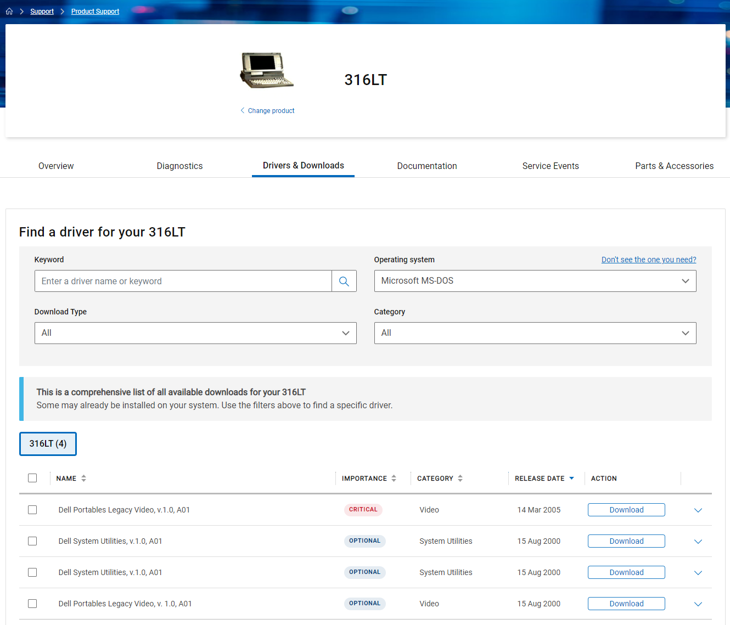Select checkbox for optional Legacy Video driver
Image resolution: width=730 pixels, height=625 pixels.
click(x=32, y=604)
